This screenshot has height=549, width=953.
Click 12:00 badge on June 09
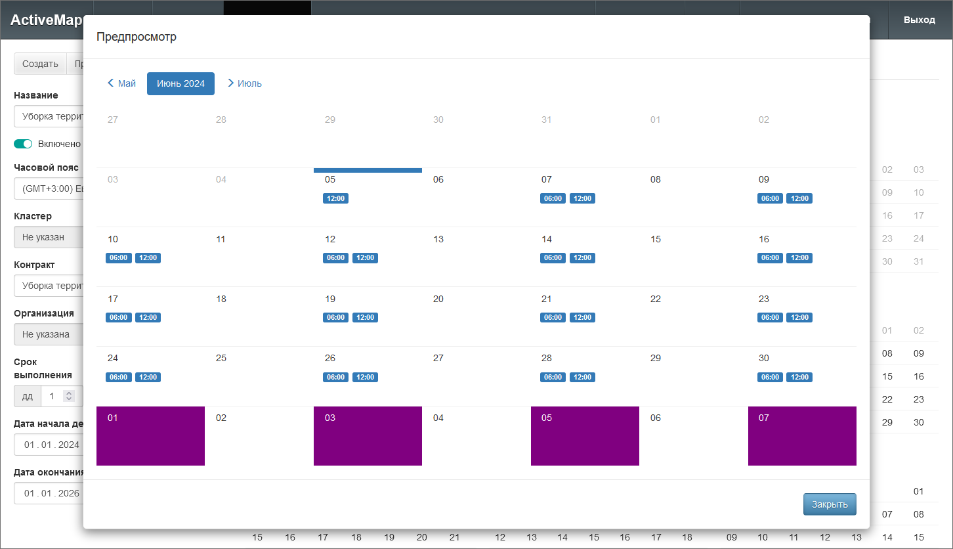(x=799, y=198)
